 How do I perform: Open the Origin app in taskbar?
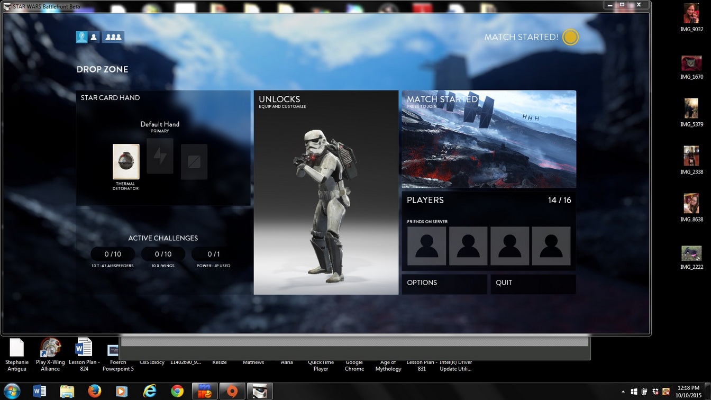pyautogui.click(x=232, y=392)
